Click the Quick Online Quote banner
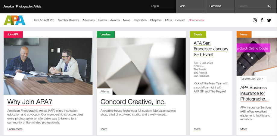 253,48
